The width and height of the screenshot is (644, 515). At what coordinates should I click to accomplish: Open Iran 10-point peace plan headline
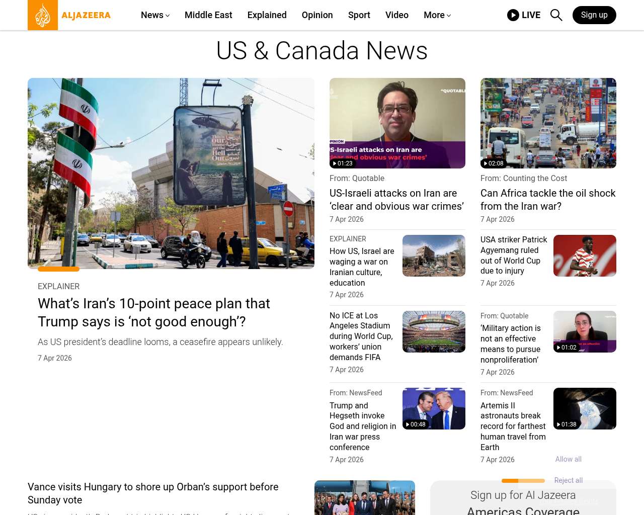[154, 312]
